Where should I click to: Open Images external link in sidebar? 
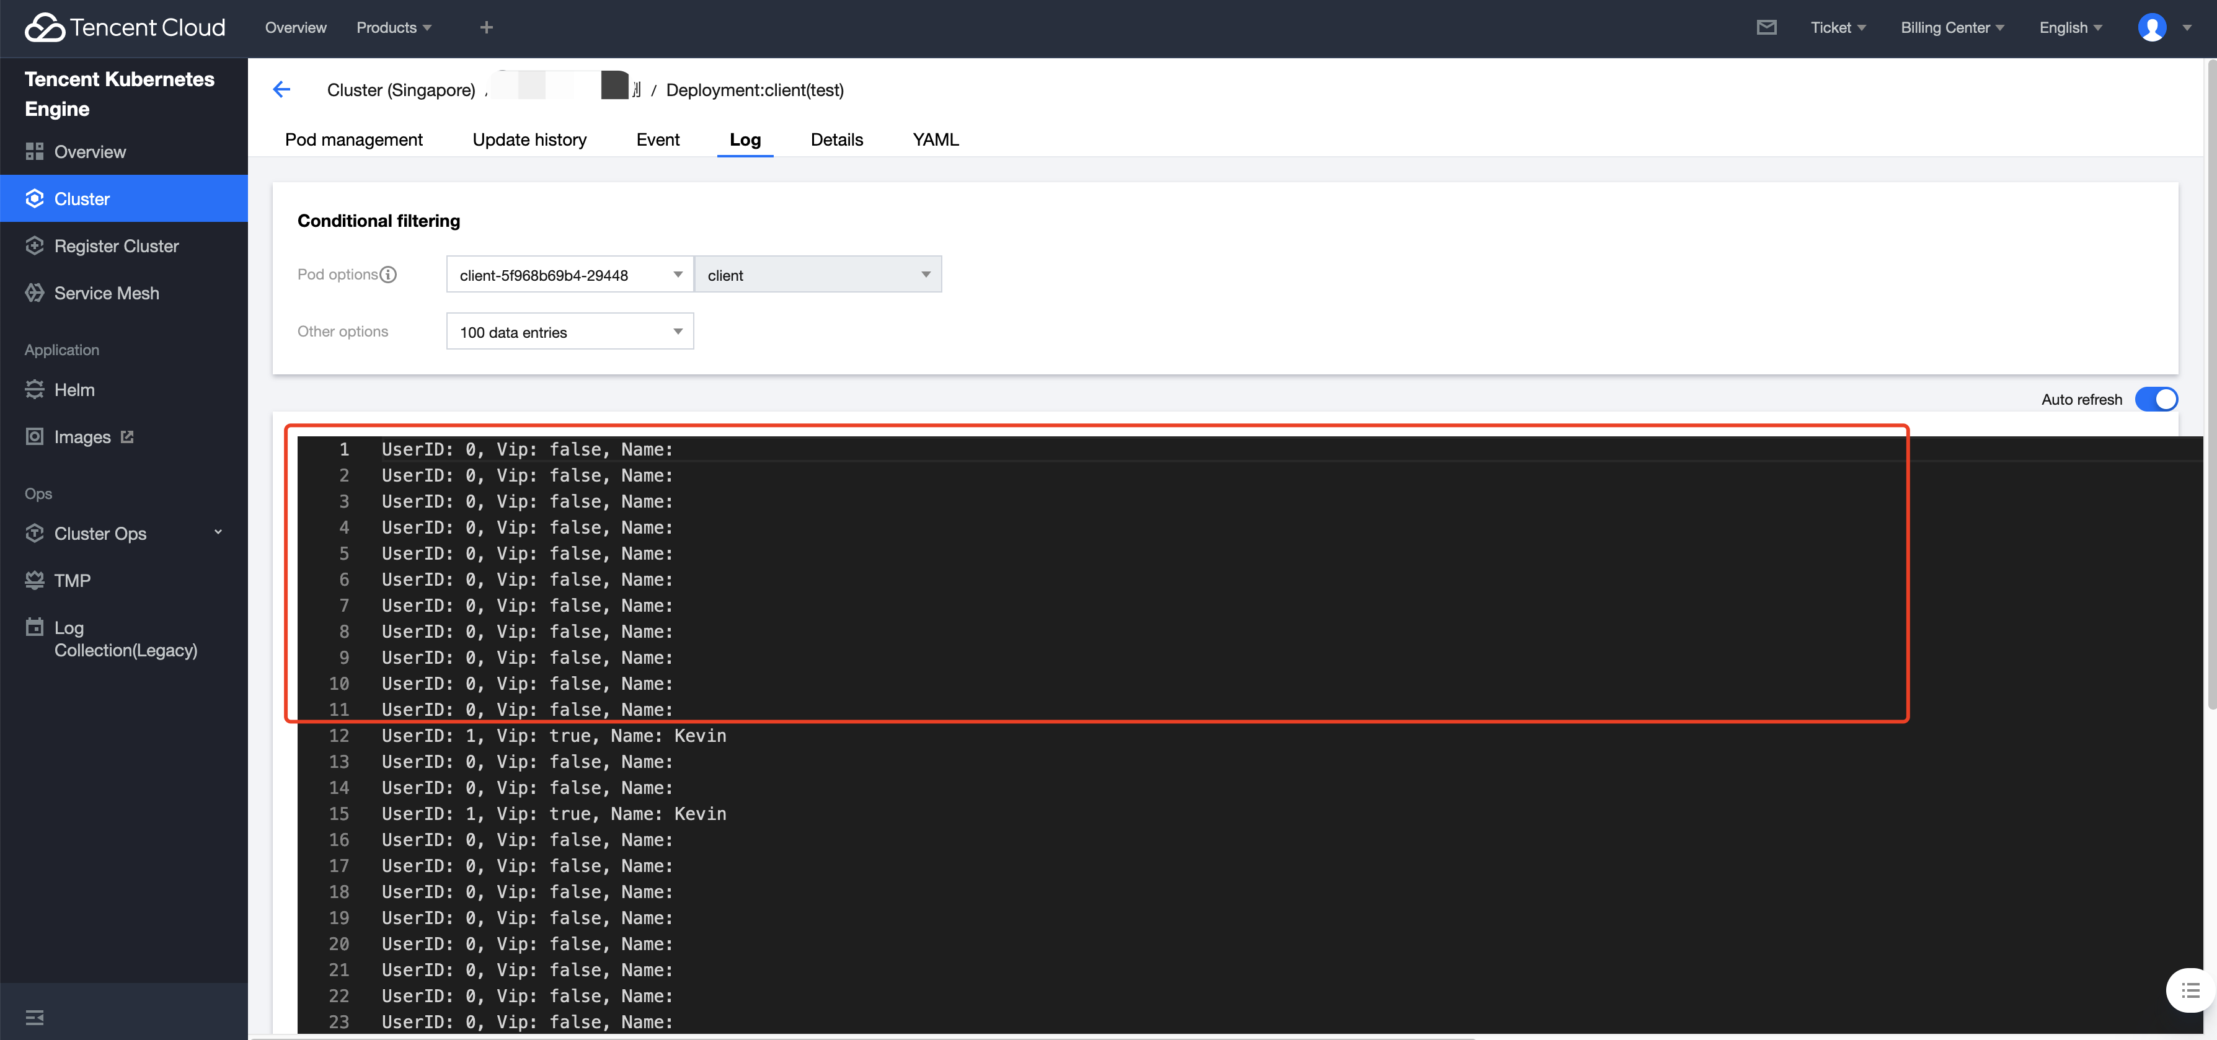[x=82, y=437]
